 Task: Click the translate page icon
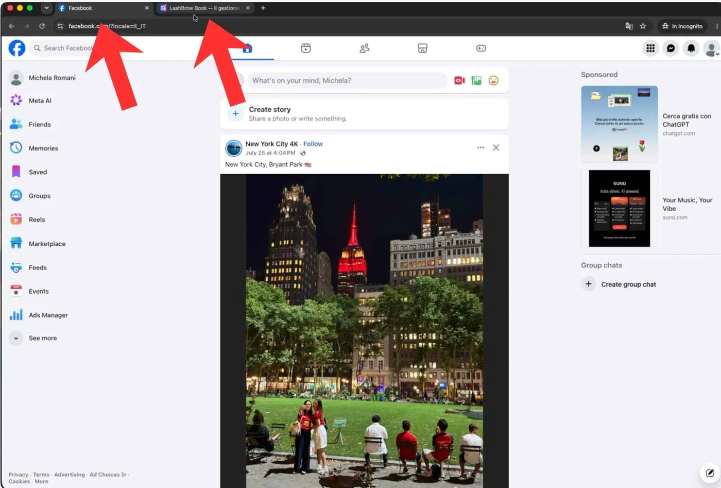[629, 26]
